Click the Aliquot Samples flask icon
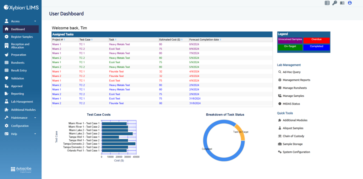Image resolution: width=363 pixels, height=179 pixels. click(280, 128)
